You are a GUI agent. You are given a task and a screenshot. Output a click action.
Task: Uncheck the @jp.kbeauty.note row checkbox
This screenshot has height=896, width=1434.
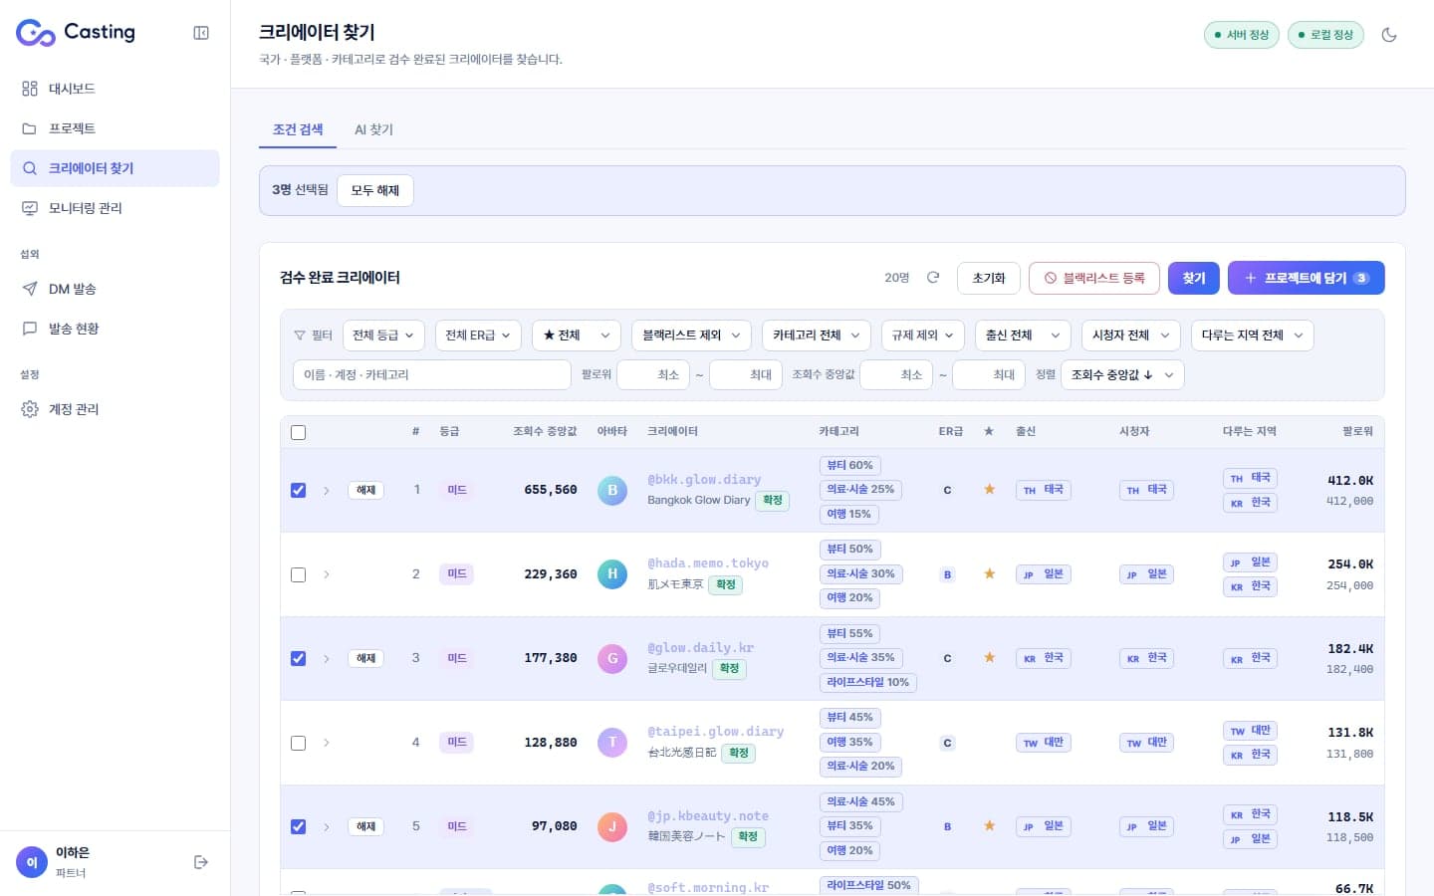[298, 826]
